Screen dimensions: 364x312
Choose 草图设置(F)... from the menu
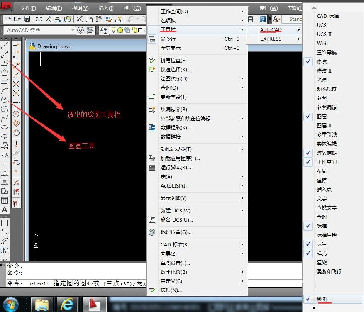(x=197, y=263)
